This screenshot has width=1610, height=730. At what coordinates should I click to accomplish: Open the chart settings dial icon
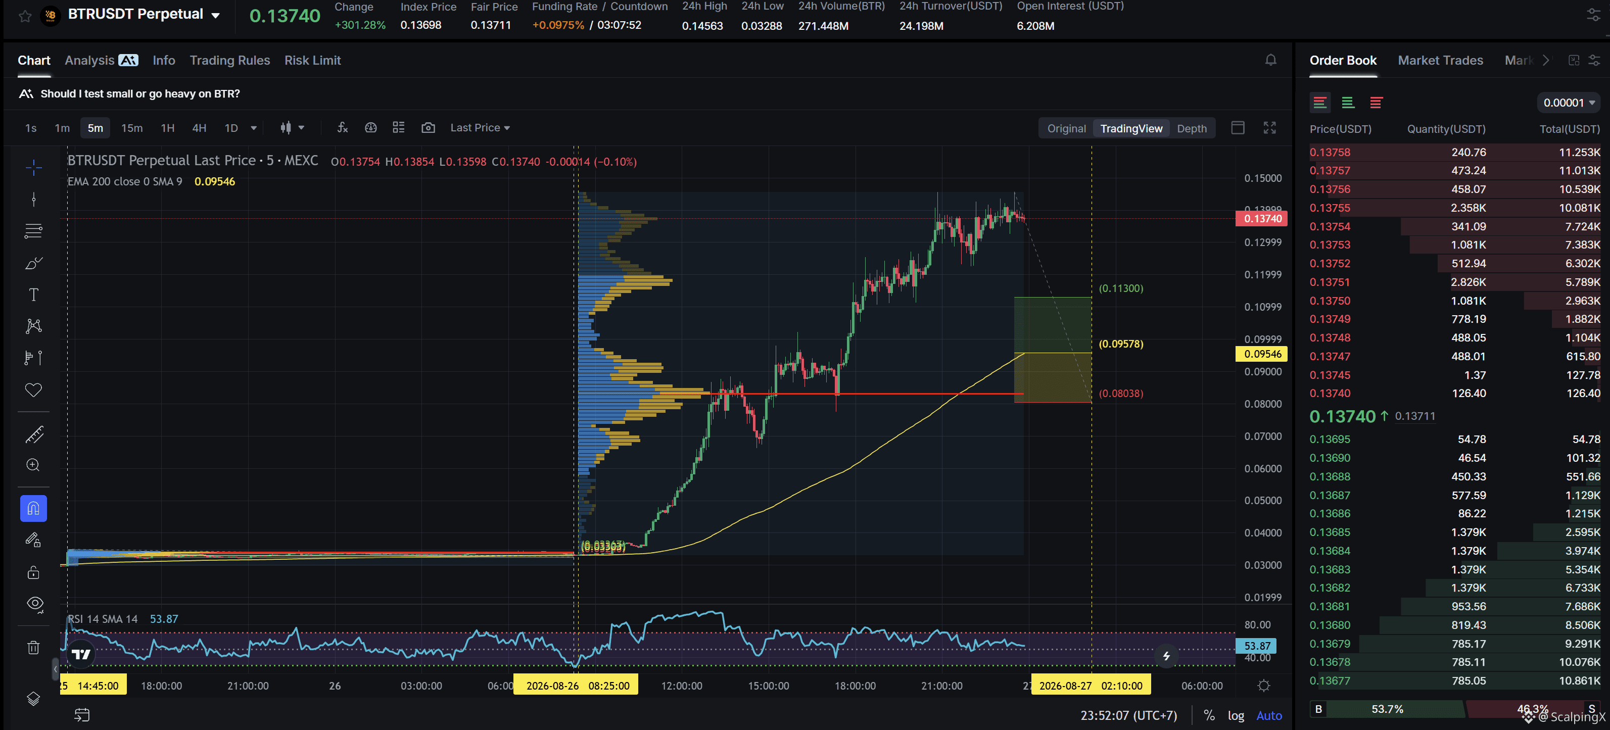tap(370, 127)
